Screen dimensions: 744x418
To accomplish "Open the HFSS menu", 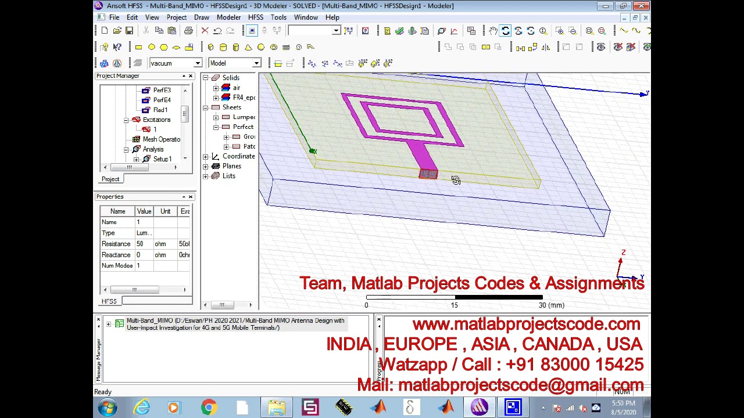I will [x=256, y=17].
